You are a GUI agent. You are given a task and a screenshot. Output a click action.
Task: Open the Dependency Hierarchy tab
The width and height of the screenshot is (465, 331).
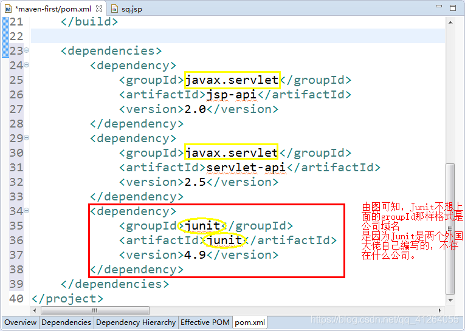click(x=136, y=322)
